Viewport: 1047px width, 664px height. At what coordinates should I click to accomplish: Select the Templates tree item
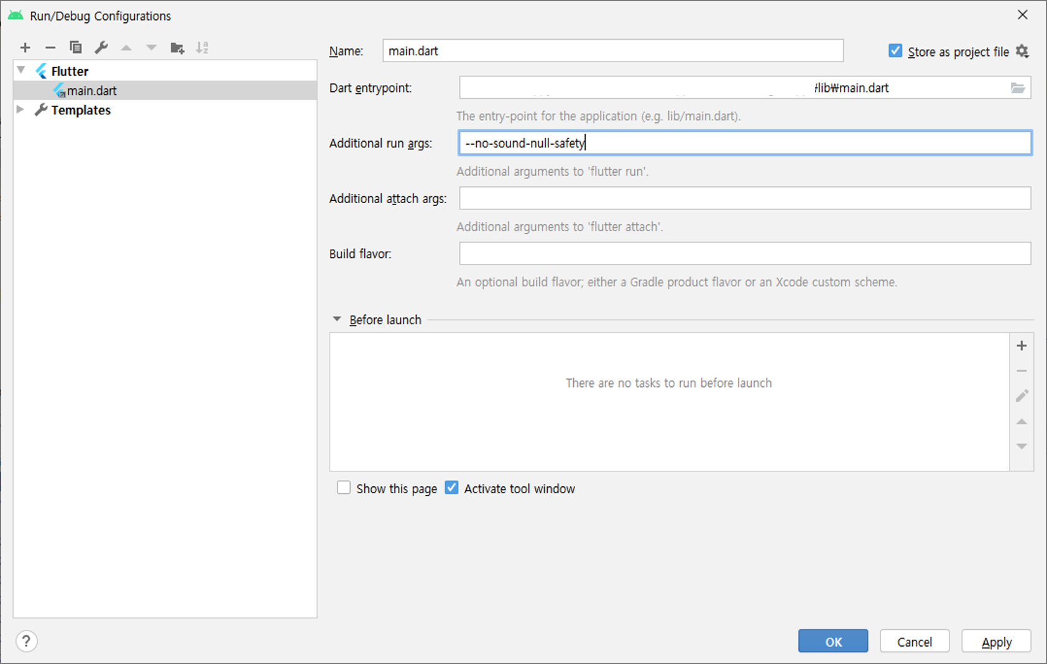[81, 110]
